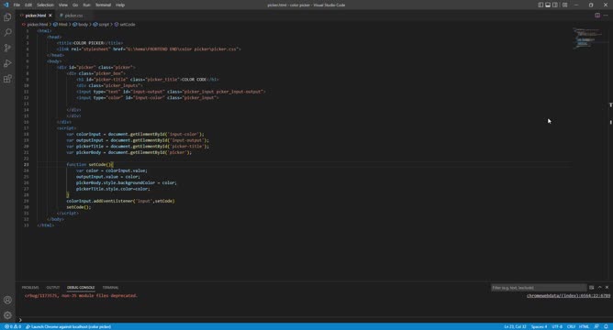Split the editor to the right
This screenshot has height=330, width=613.
tap(597, 16)
